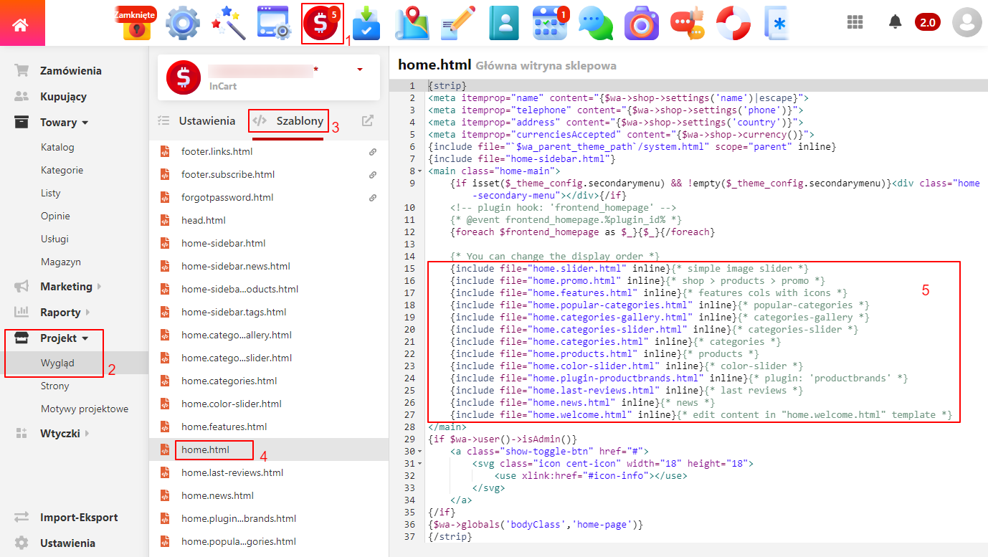This screenshot has width=988, height=557.
Task: Click the 2.0 version badge
Action: (927, 22)
